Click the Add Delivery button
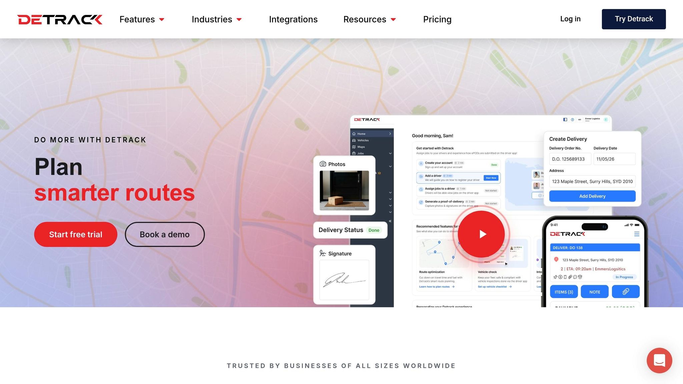 592,196
